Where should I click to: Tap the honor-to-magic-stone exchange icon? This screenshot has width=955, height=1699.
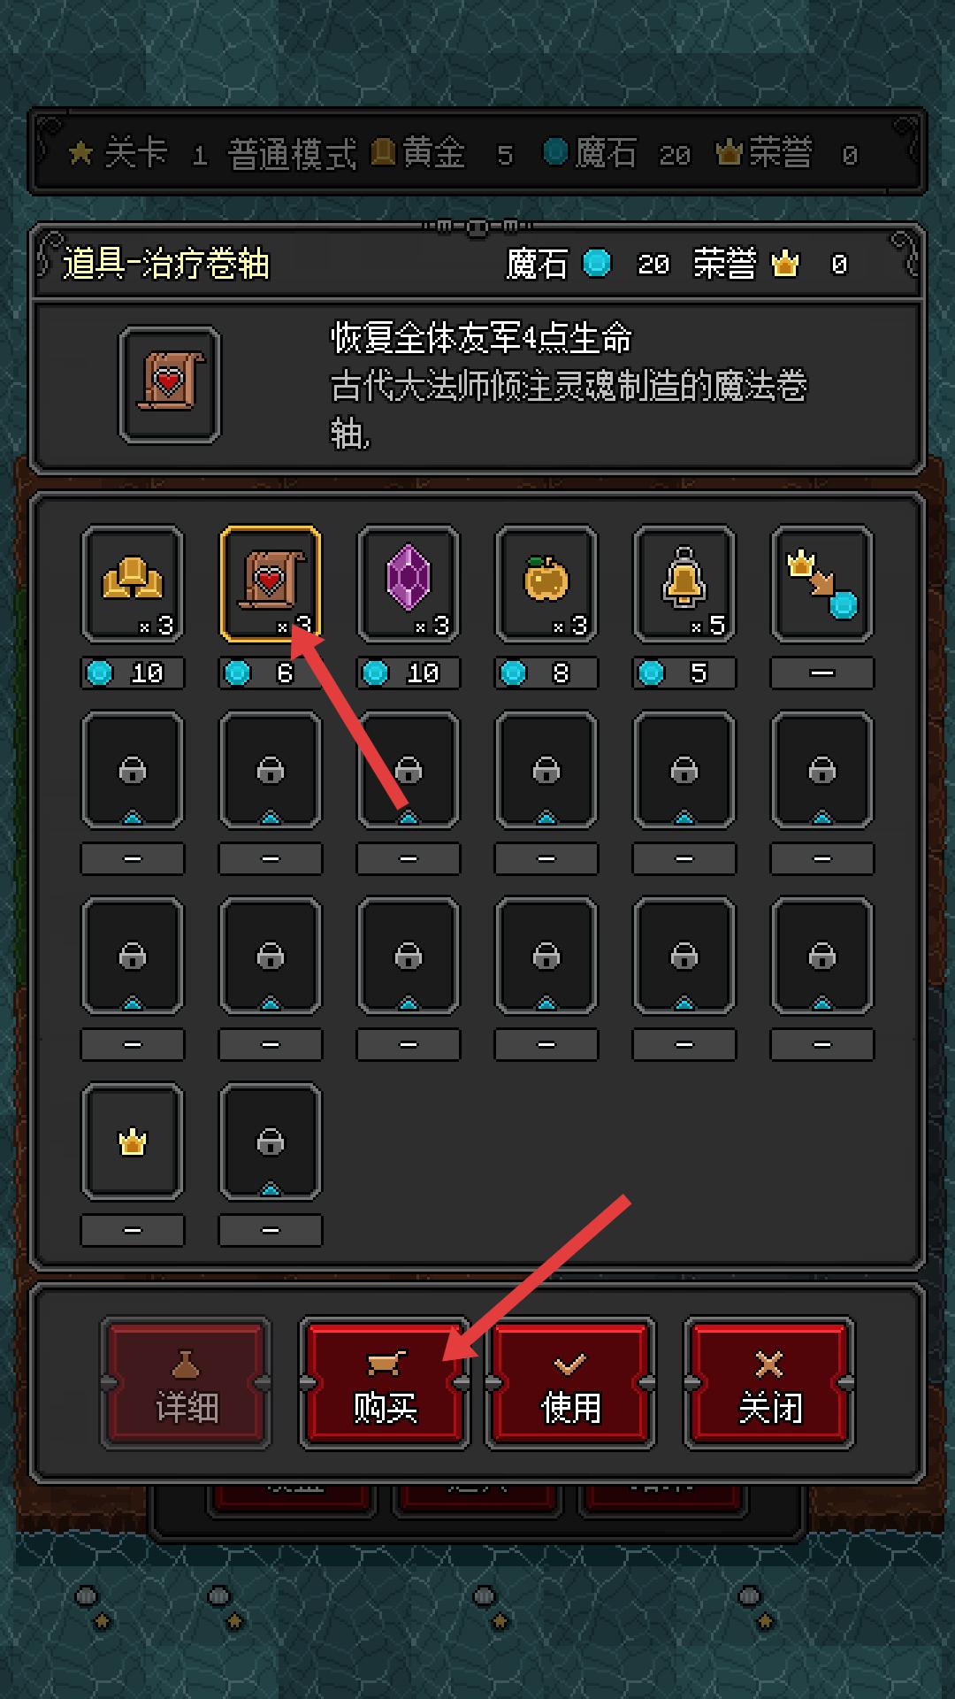click(822, 584)
